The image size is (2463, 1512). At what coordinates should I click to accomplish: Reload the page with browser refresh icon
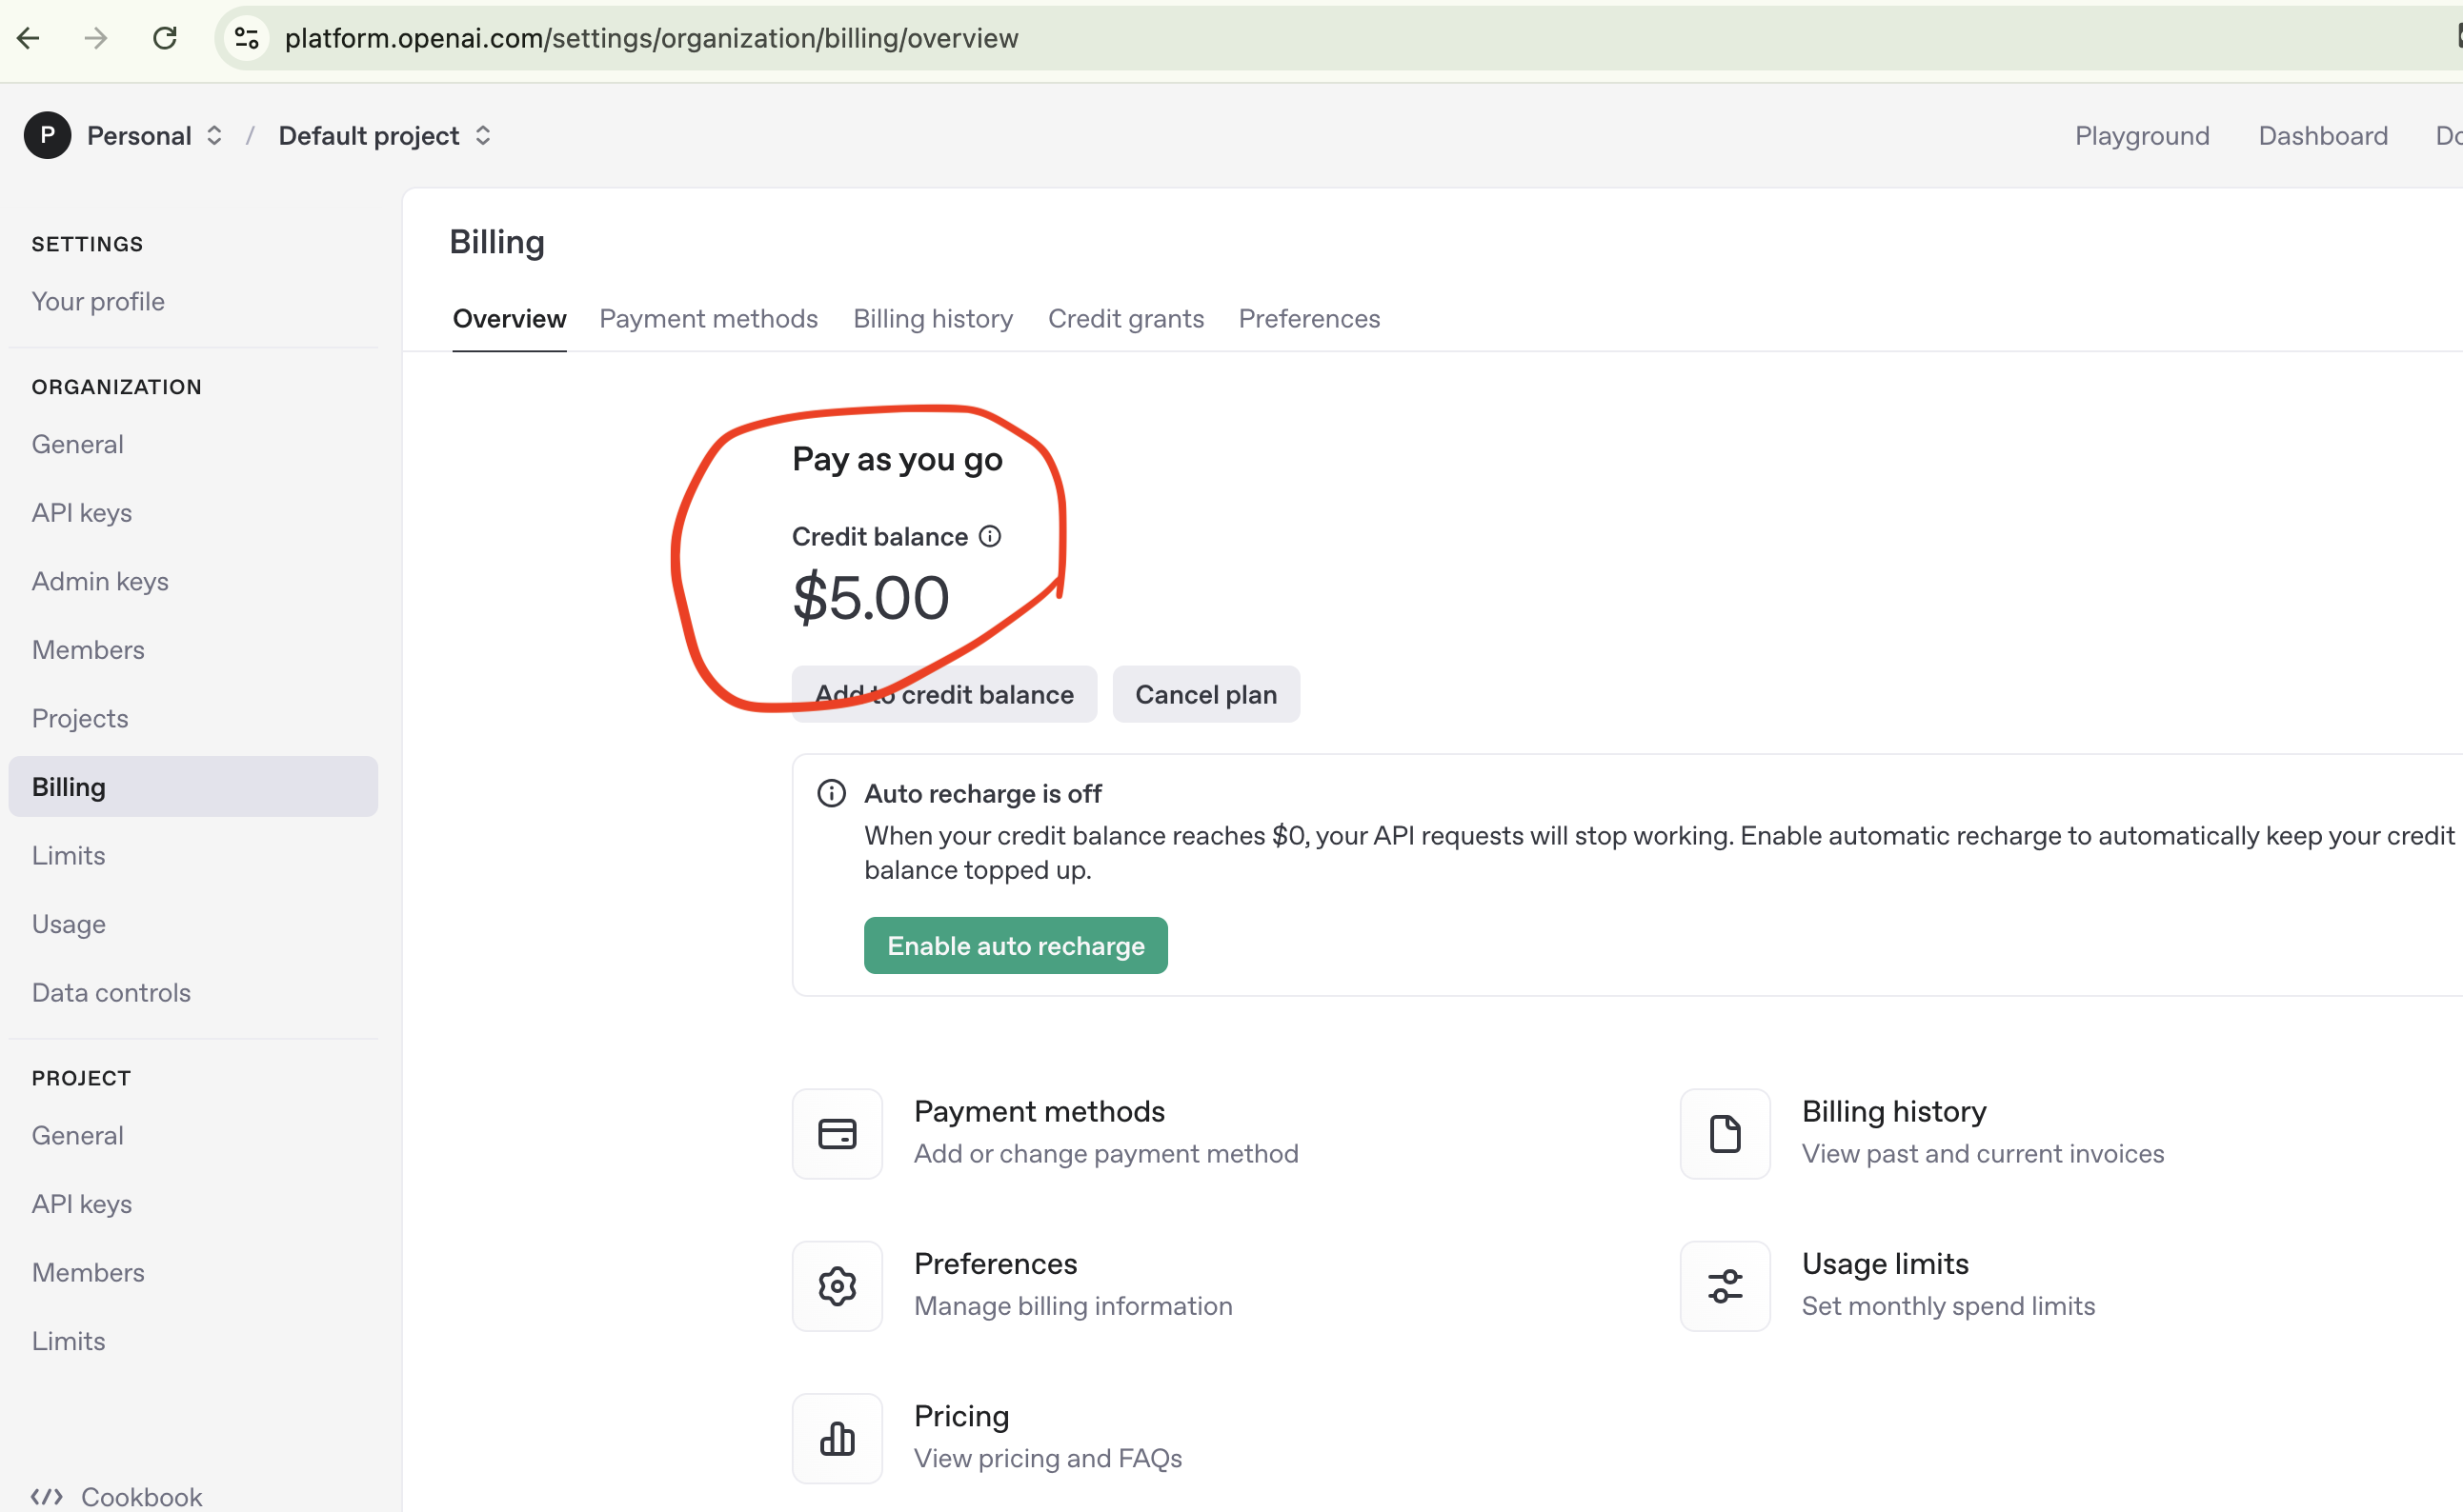pyautogui.click(x=164, y=38)
